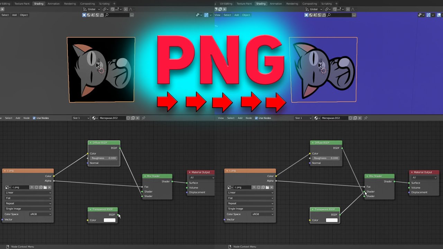Collapse Diffuse BSDF node in left node editor
The image size is (443, 249).
(90, 143)
